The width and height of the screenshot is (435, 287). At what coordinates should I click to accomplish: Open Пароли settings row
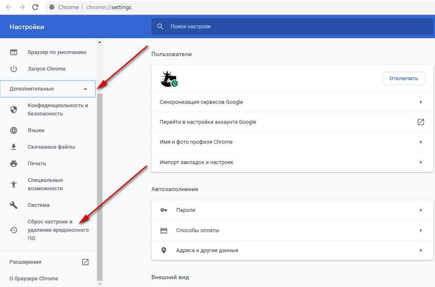click(292, 210)
